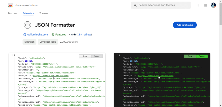Click the scrollbar up arrow

pos(221,1)
